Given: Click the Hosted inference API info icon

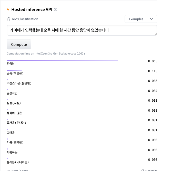Looking at the screenshot, I should [x=56, y=9].
